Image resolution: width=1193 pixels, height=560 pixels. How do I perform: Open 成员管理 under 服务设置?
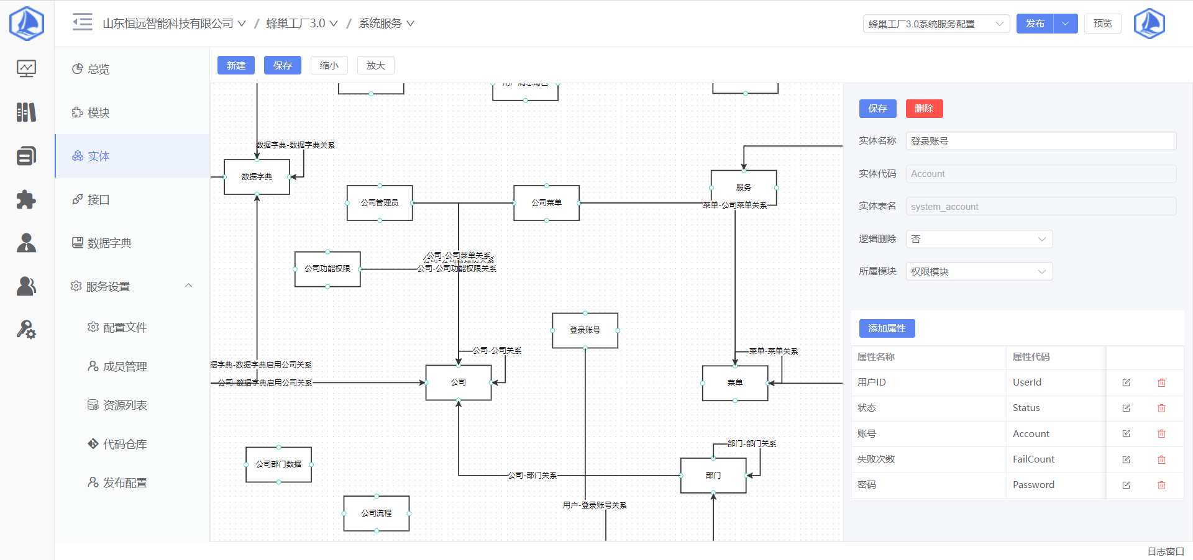[x=132, y=366]
